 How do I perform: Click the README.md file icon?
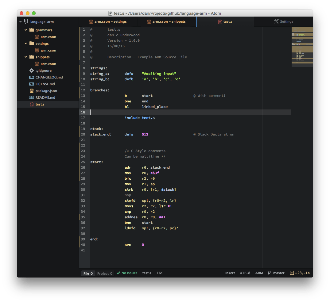pyautogui.click(x=32, y=97)
